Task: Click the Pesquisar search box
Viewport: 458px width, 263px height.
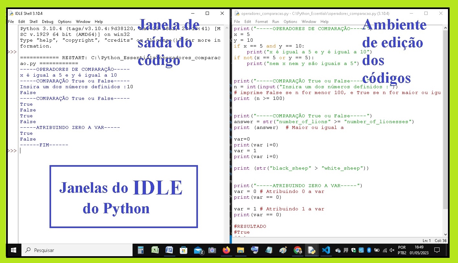Action: [x=77, y=250]
